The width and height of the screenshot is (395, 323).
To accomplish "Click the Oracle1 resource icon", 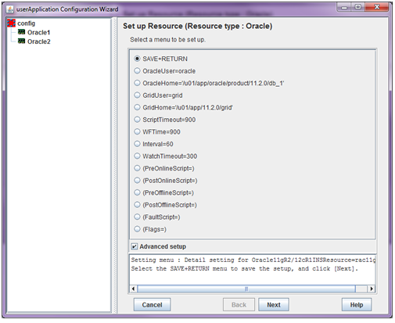I will pos(21,32).
